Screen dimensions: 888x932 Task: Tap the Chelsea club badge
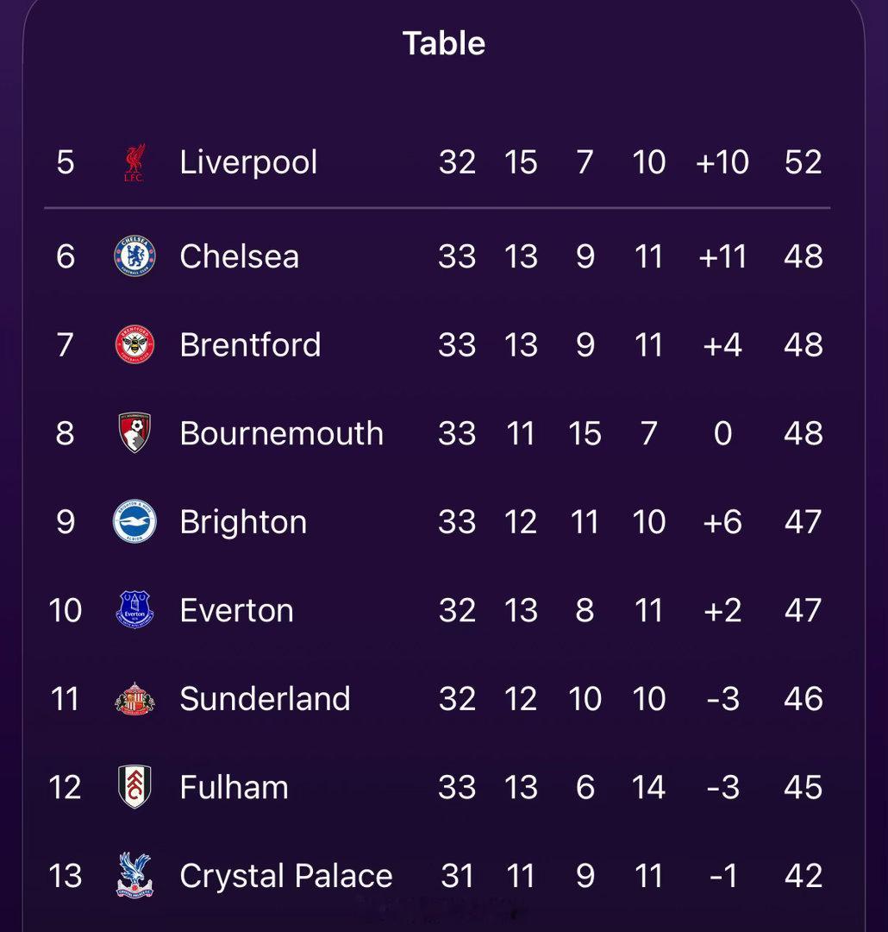(x=134, y=256)
